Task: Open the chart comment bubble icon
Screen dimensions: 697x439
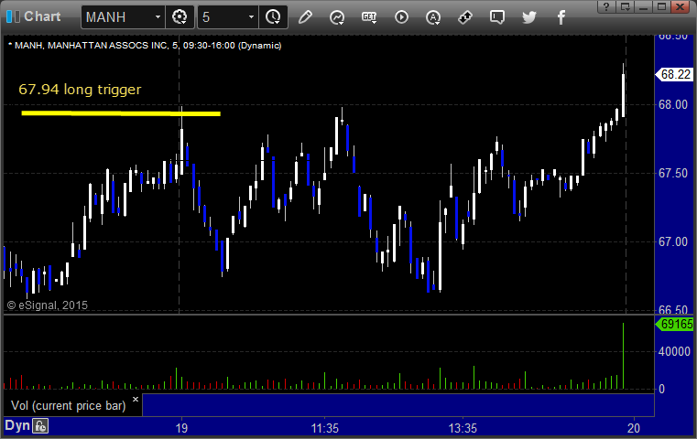Action: (497, 17)
